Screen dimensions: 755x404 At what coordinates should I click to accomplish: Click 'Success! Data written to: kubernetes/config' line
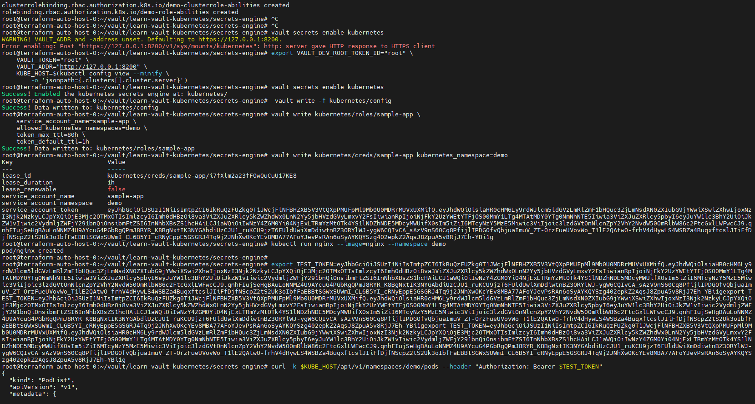pos(80,107)
